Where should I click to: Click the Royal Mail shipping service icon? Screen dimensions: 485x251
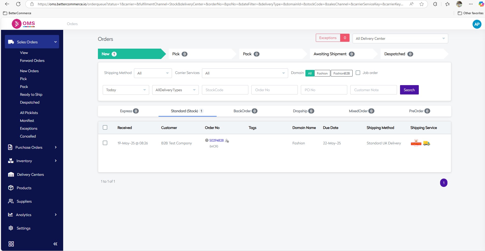pos(416,143)
